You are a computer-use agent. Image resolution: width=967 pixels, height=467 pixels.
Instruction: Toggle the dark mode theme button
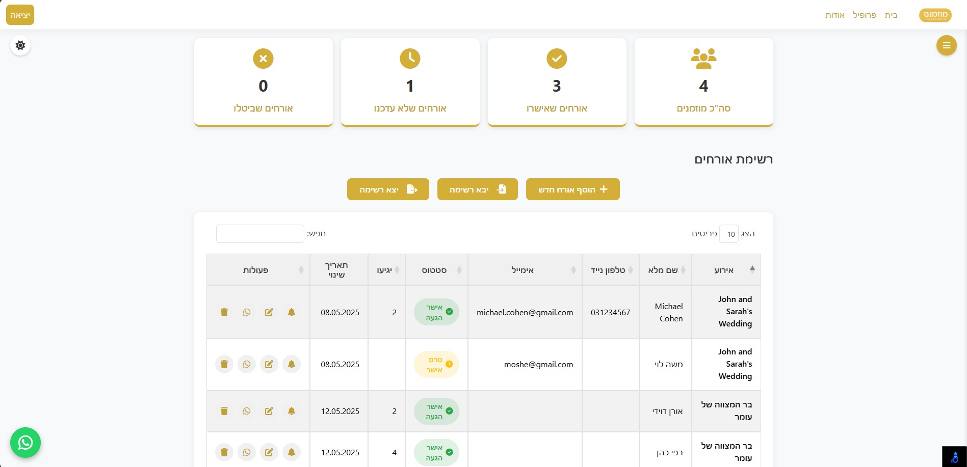[x=20, y=45]
